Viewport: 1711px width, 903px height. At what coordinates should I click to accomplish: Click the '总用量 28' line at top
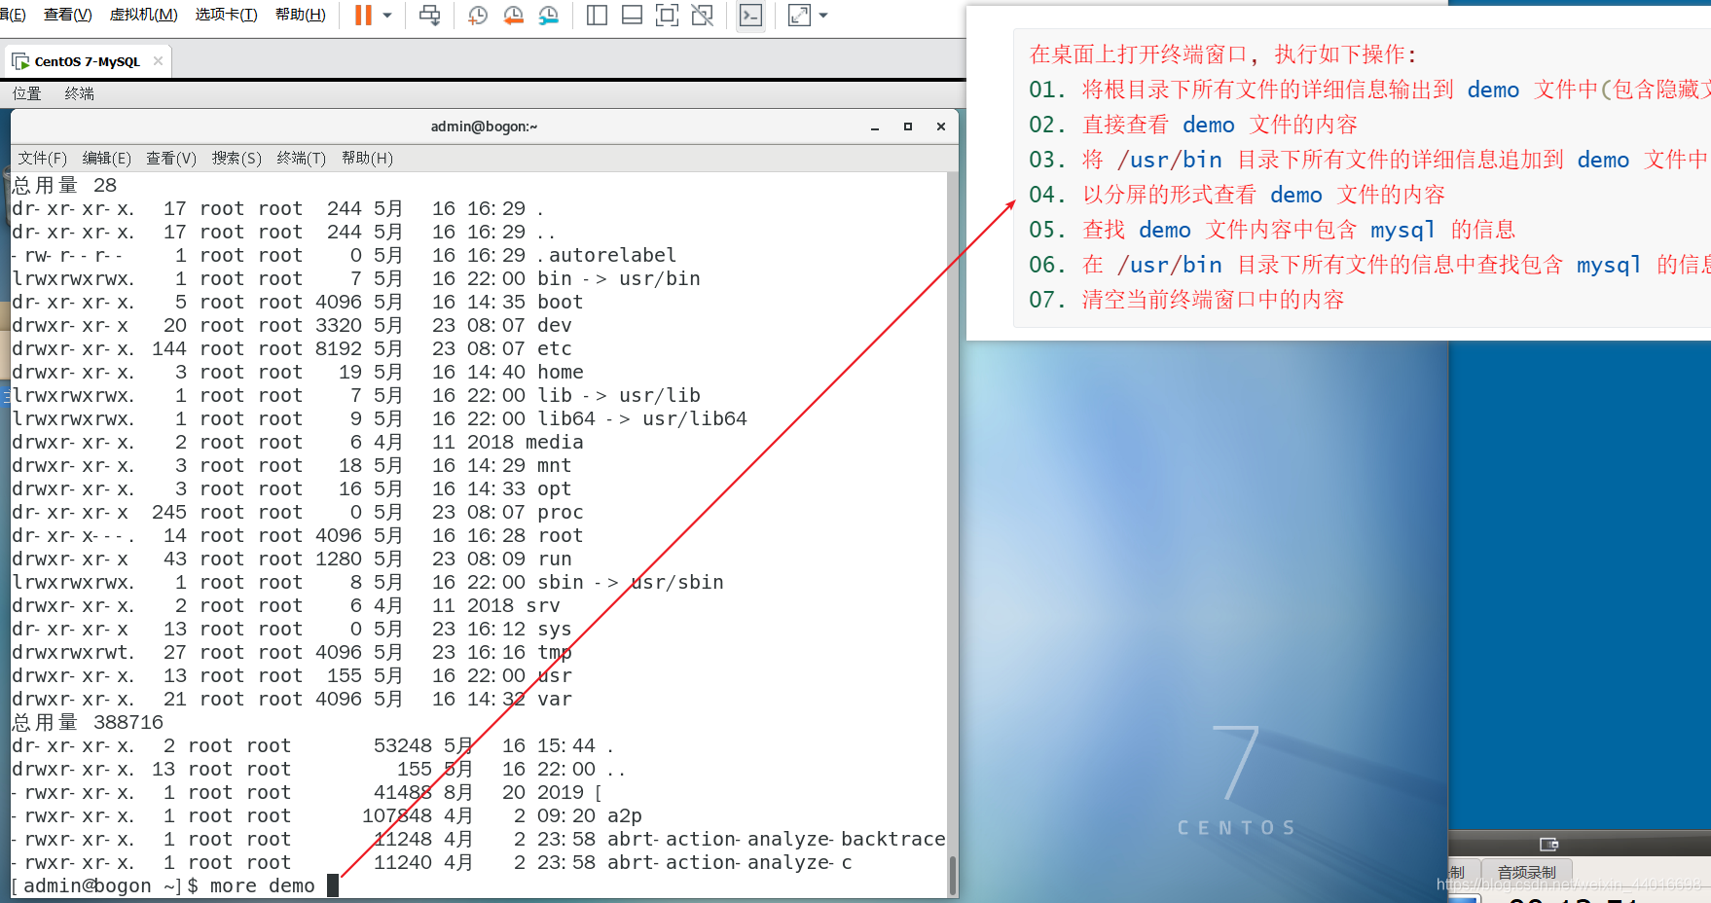point(64,185)
